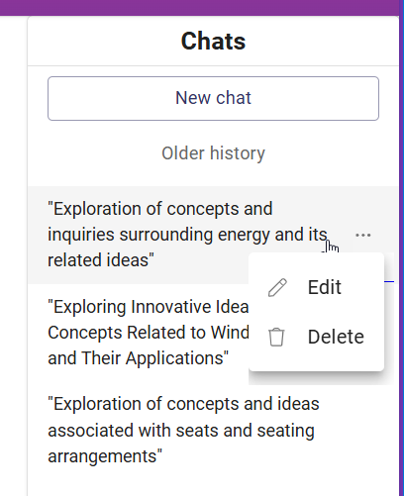
Task: Click the purple header bar at top
Action: 200,7
